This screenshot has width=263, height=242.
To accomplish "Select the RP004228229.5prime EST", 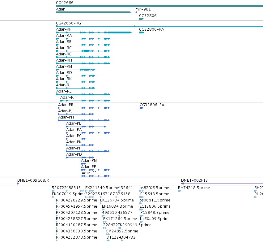I will coord(76,200).
